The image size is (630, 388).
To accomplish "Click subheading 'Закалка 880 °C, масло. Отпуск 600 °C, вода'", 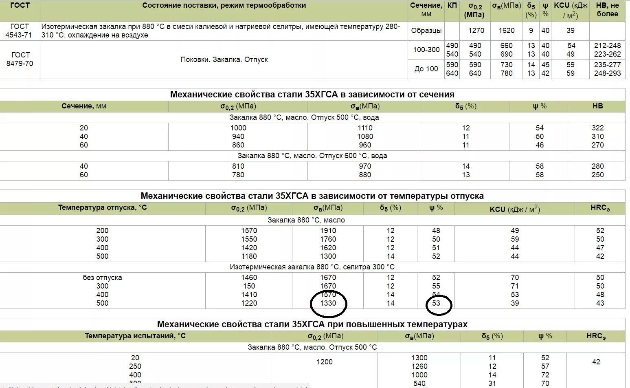I will pyautogui.click(x=312, y=156).
